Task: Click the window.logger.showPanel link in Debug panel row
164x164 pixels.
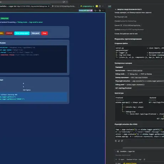Action: point(135,84)
